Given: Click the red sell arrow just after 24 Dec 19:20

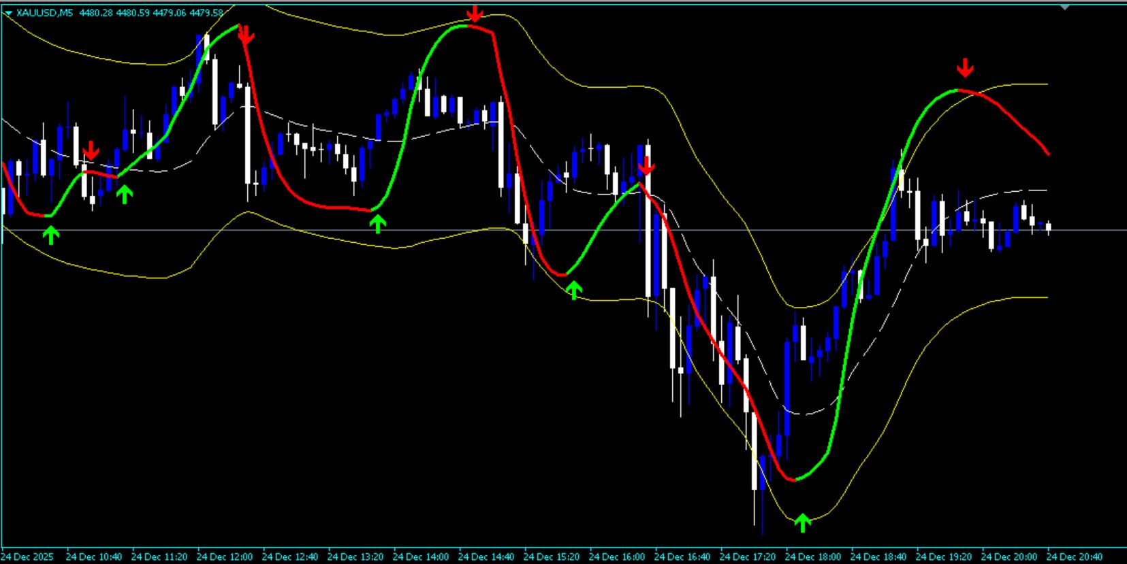Looking at the screenshot, I should coord(965,68).
